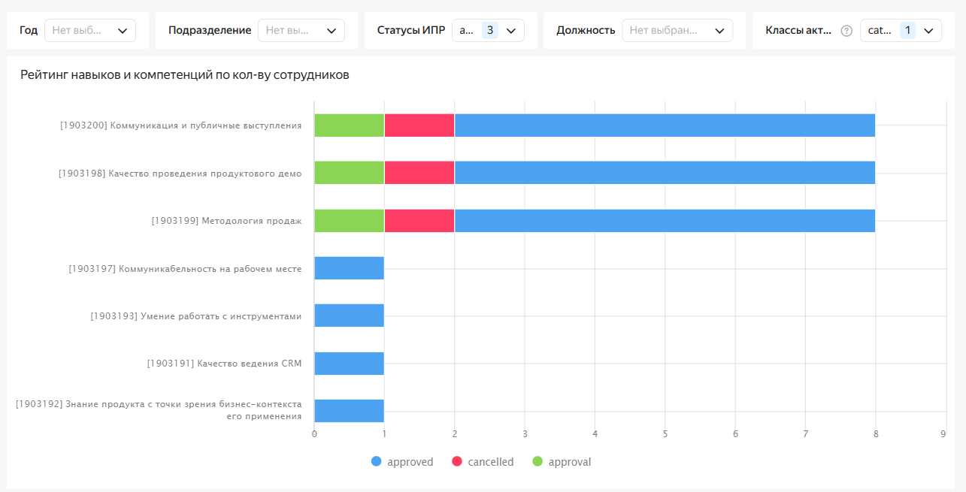This screenshot has height=492, width=966.
Task: Expand the Должность filter dropdown
Action: coord(677,31)
